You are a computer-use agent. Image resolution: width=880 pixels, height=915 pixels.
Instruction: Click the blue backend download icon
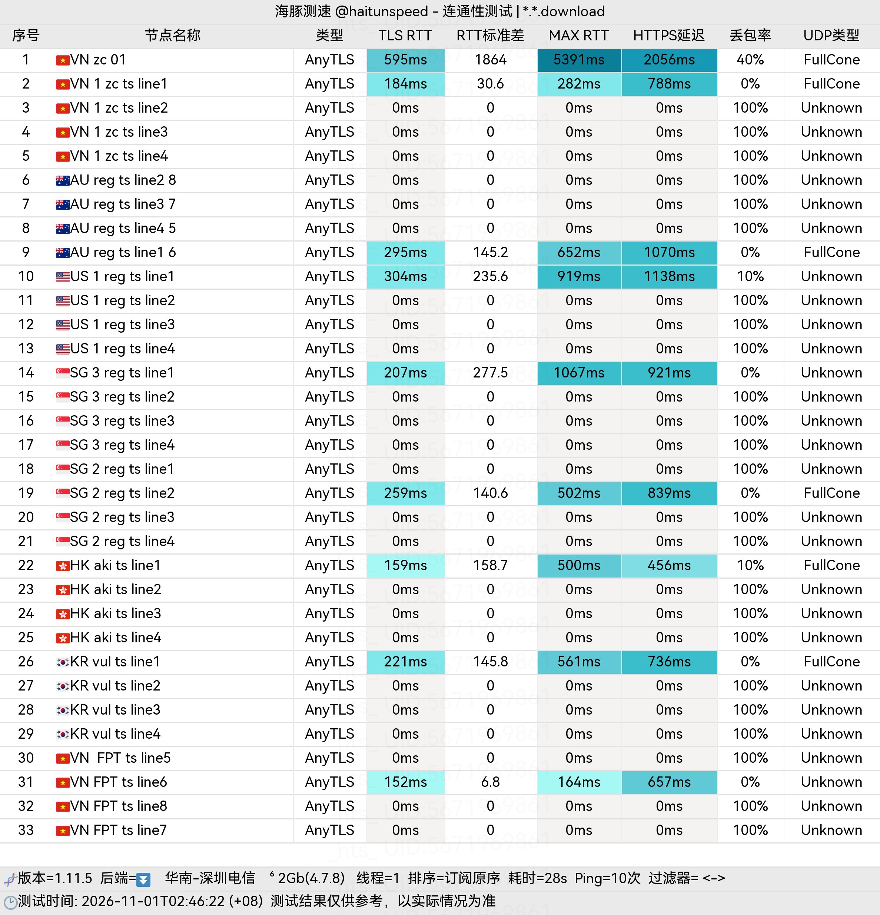pyautogui.click(x=143, y=879)
